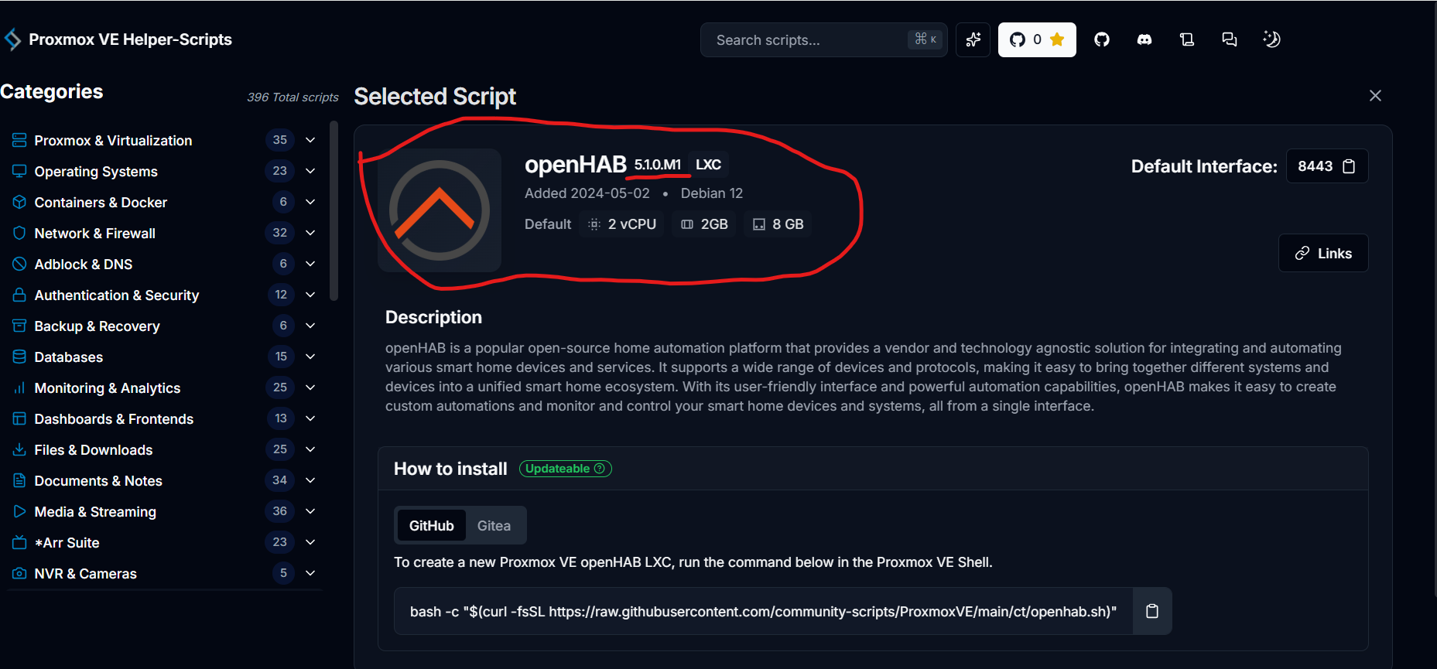
Task: Click the Adblock & DNS ban icon
Action: (x=19, y=264)
